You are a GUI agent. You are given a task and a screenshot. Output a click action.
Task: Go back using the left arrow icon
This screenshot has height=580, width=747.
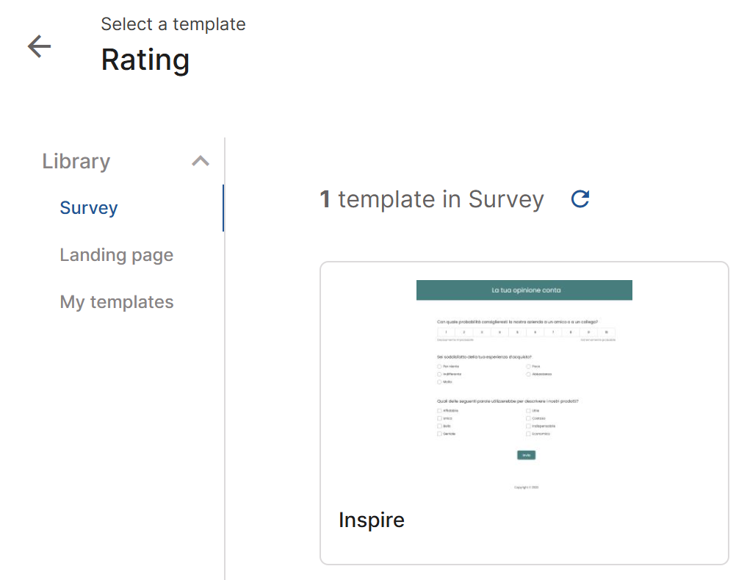pyautogui.click(x=39, y=46)
